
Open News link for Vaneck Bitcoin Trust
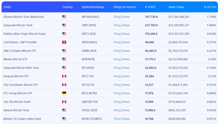coord(126,110)
